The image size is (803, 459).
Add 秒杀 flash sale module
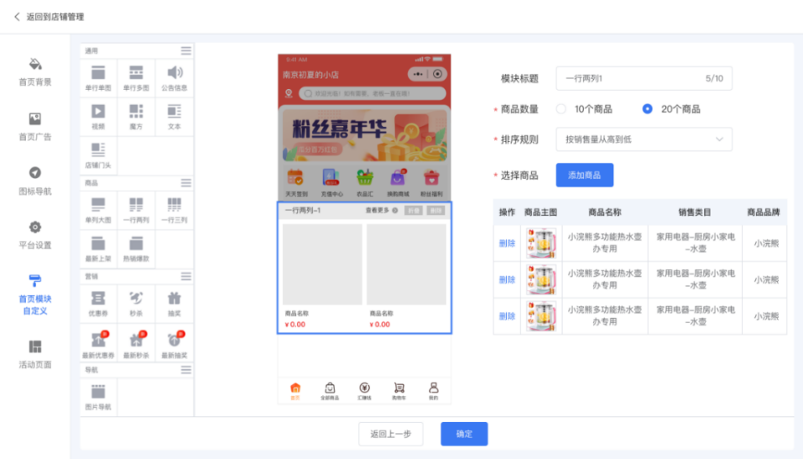click(136, 304)
